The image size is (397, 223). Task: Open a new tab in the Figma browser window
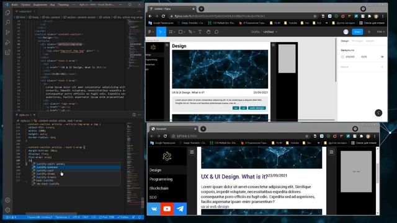point(201,9)
